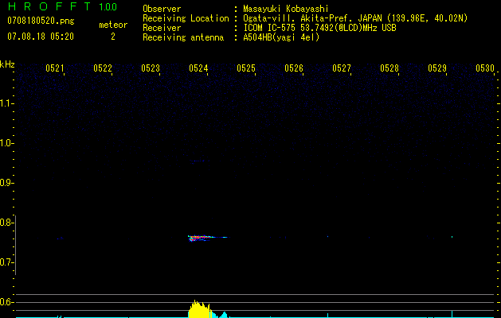Click the 0.7 kHz frequency tick label

tap(6, 262)
